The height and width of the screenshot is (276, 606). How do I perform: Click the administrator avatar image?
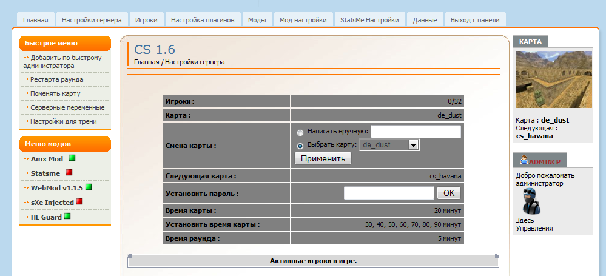[531, 201]
